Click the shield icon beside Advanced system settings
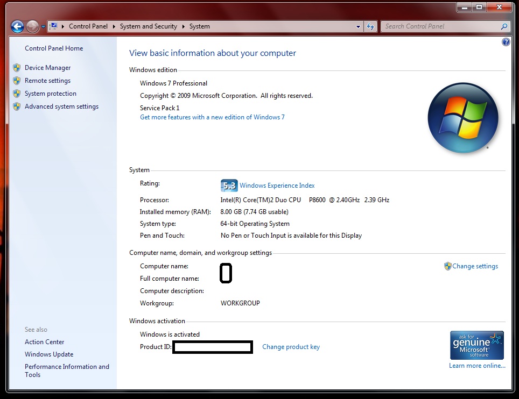Viewport: 519px width, 399px height. [x=17, y=106]
